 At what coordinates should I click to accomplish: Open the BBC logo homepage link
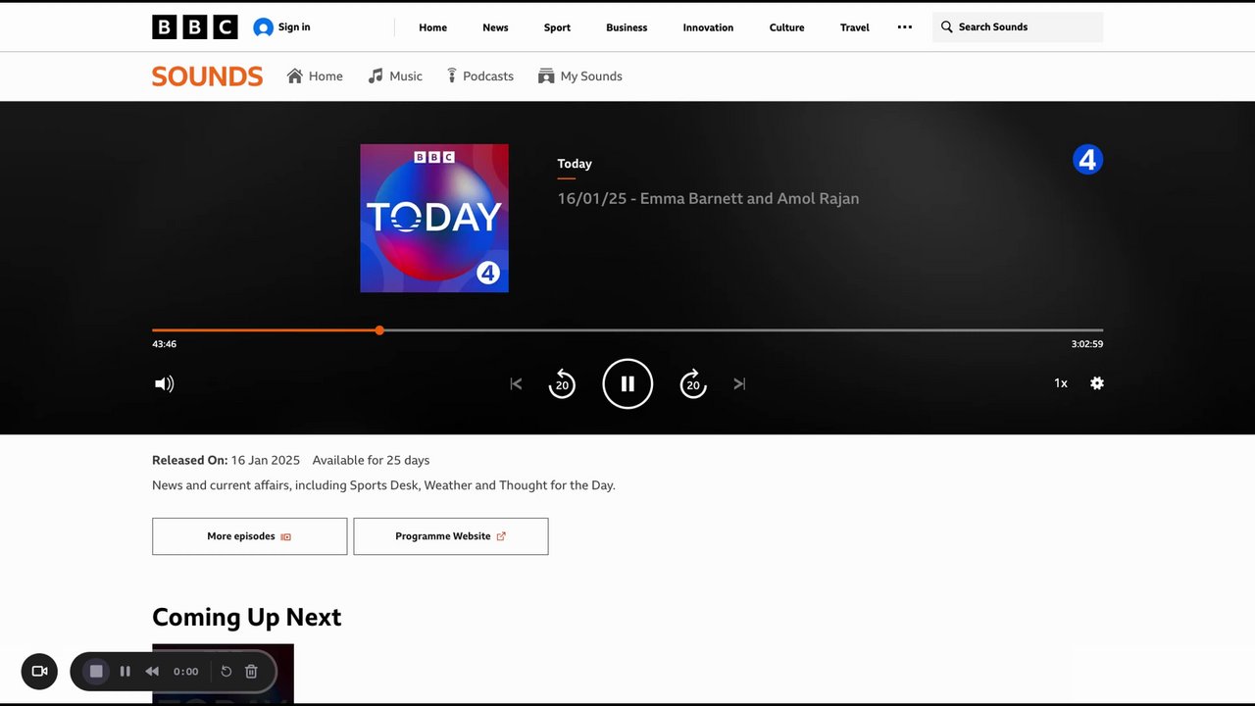(195, 27)
